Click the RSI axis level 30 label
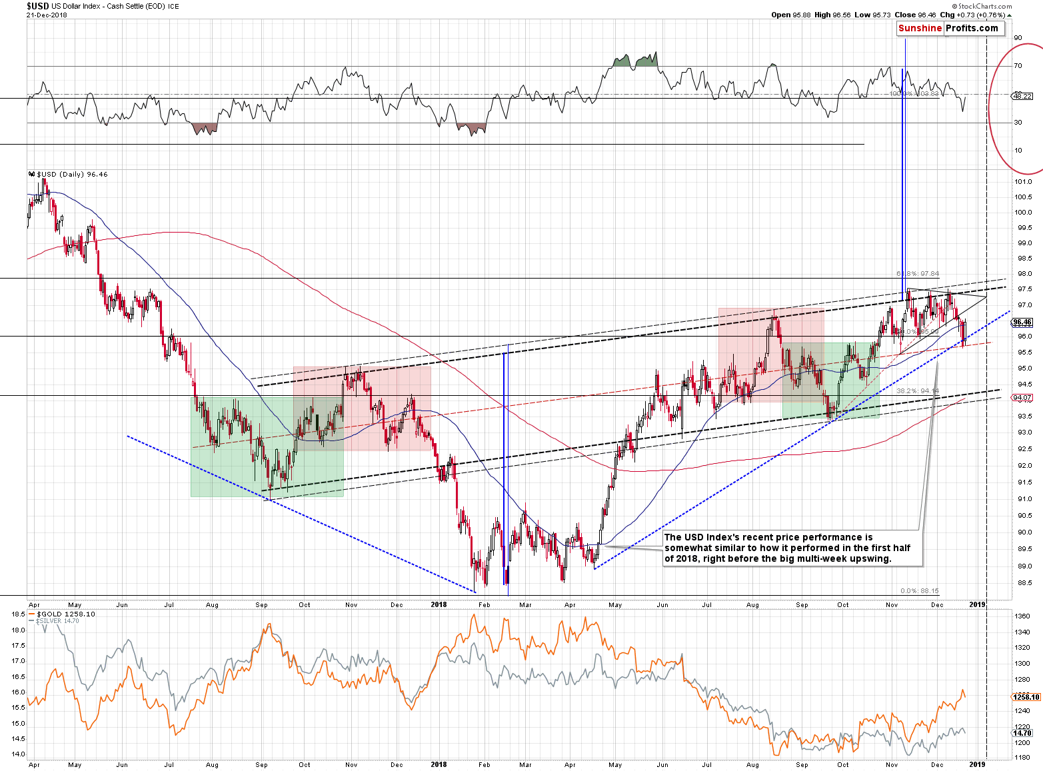 (x=1018, y=123)
